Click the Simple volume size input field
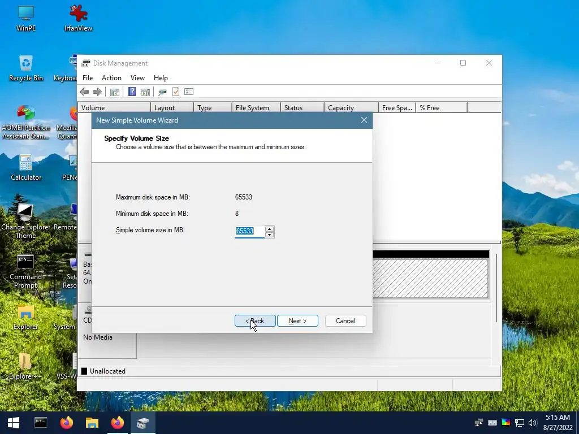Image resolution: width=579 pixels, height=434 pixels. click(x=249, y=232)
